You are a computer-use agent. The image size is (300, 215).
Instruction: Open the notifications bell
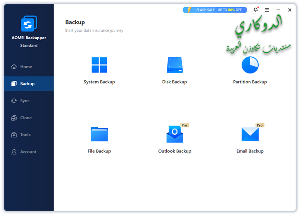click(255, 10)
